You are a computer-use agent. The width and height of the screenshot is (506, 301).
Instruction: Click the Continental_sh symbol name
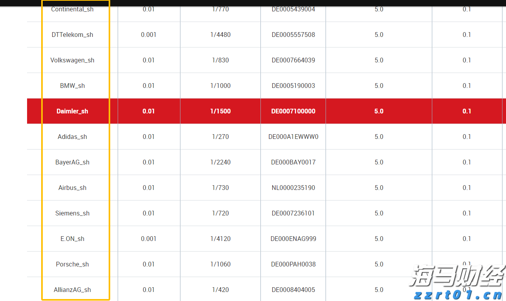(72, 9)
